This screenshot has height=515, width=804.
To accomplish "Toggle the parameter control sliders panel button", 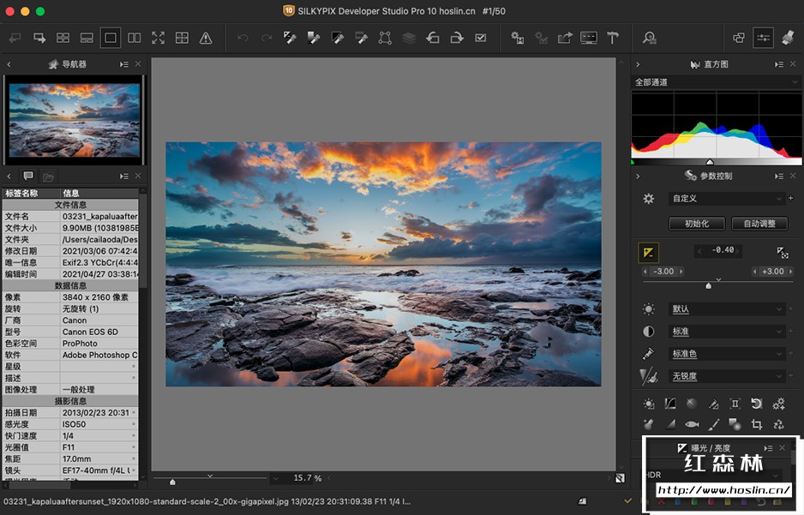I will [763, 38].
